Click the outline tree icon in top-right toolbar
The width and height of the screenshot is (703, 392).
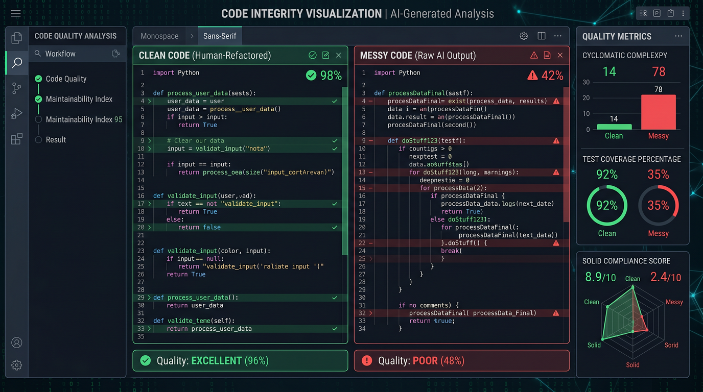[x=644, y=13]
